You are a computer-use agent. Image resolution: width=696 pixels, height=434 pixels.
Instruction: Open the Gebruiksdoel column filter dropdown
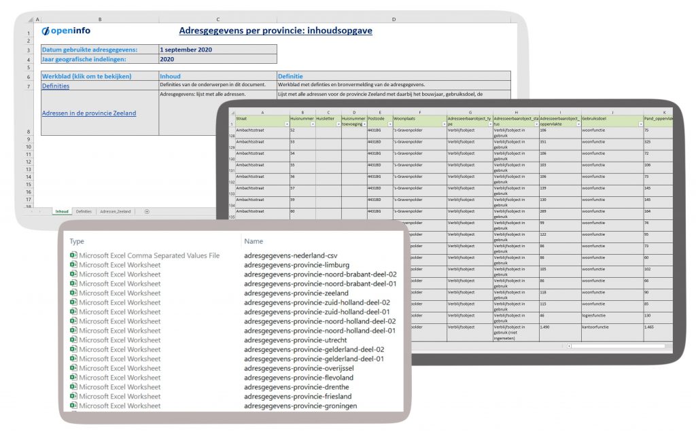pyautogui.click(x=639, y=124)
